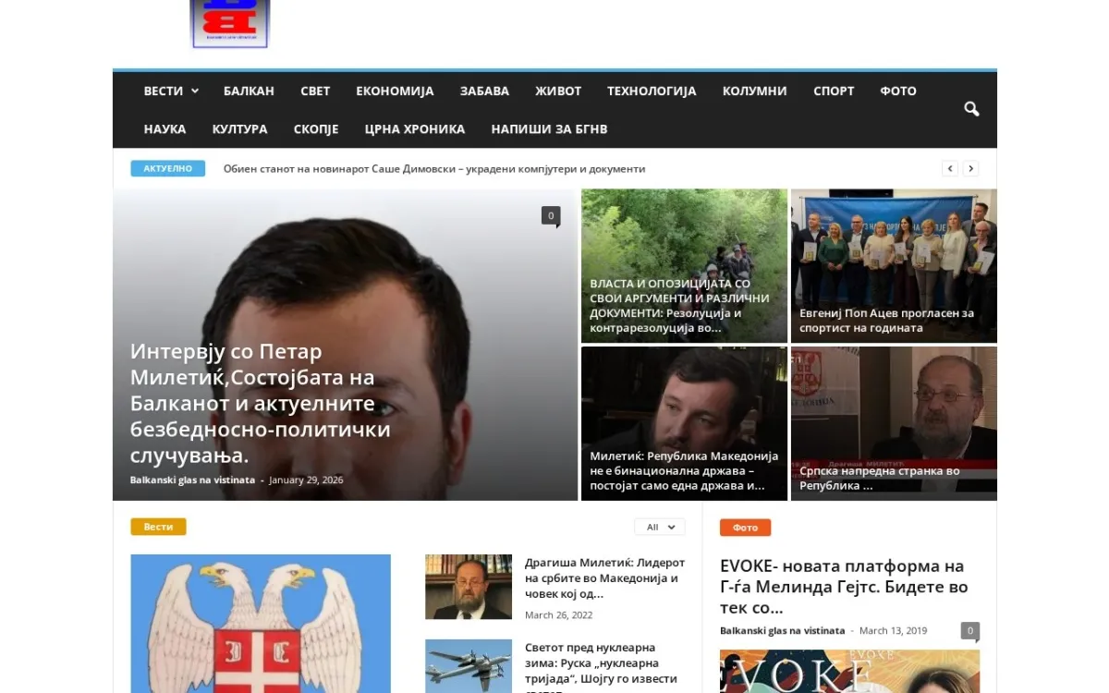Click ВЕСТИ main menu label
Viewport: 1109px width, 693px height.
pos(164,91)
